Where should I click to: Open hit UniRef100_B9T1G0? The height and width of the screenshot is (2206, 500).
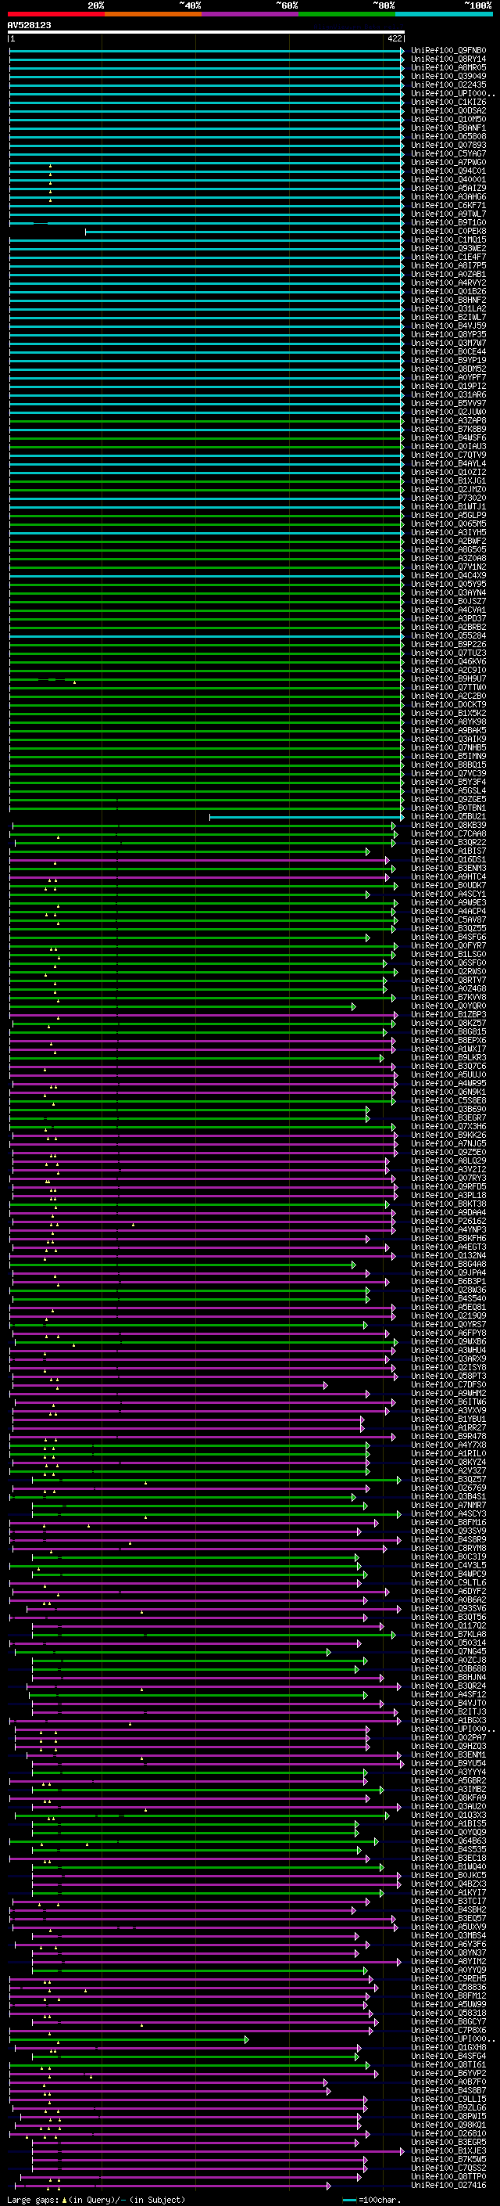448,223
